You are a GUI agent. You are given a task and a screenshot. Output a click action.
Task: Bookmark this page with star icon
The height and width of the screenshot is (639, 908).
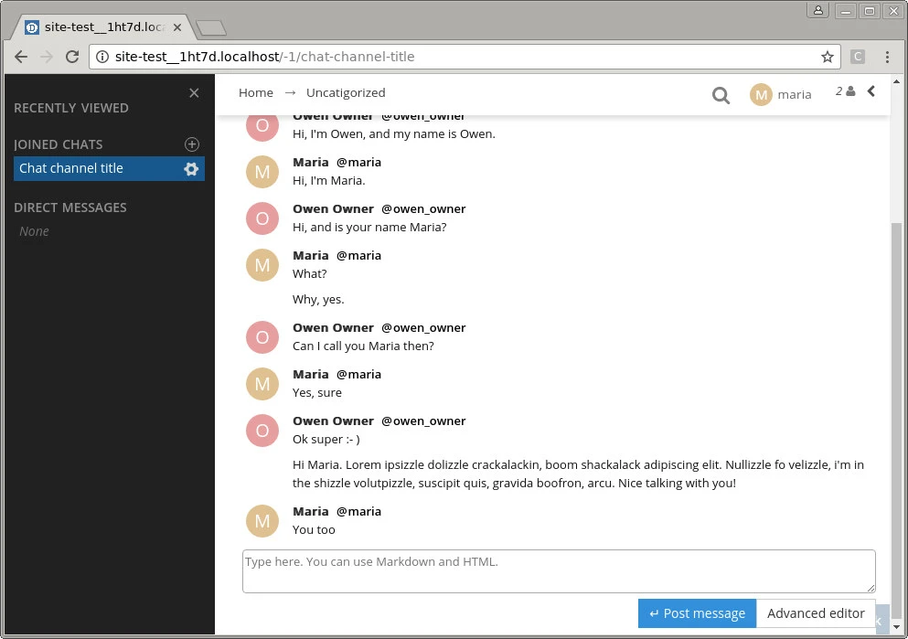[827, 57]
